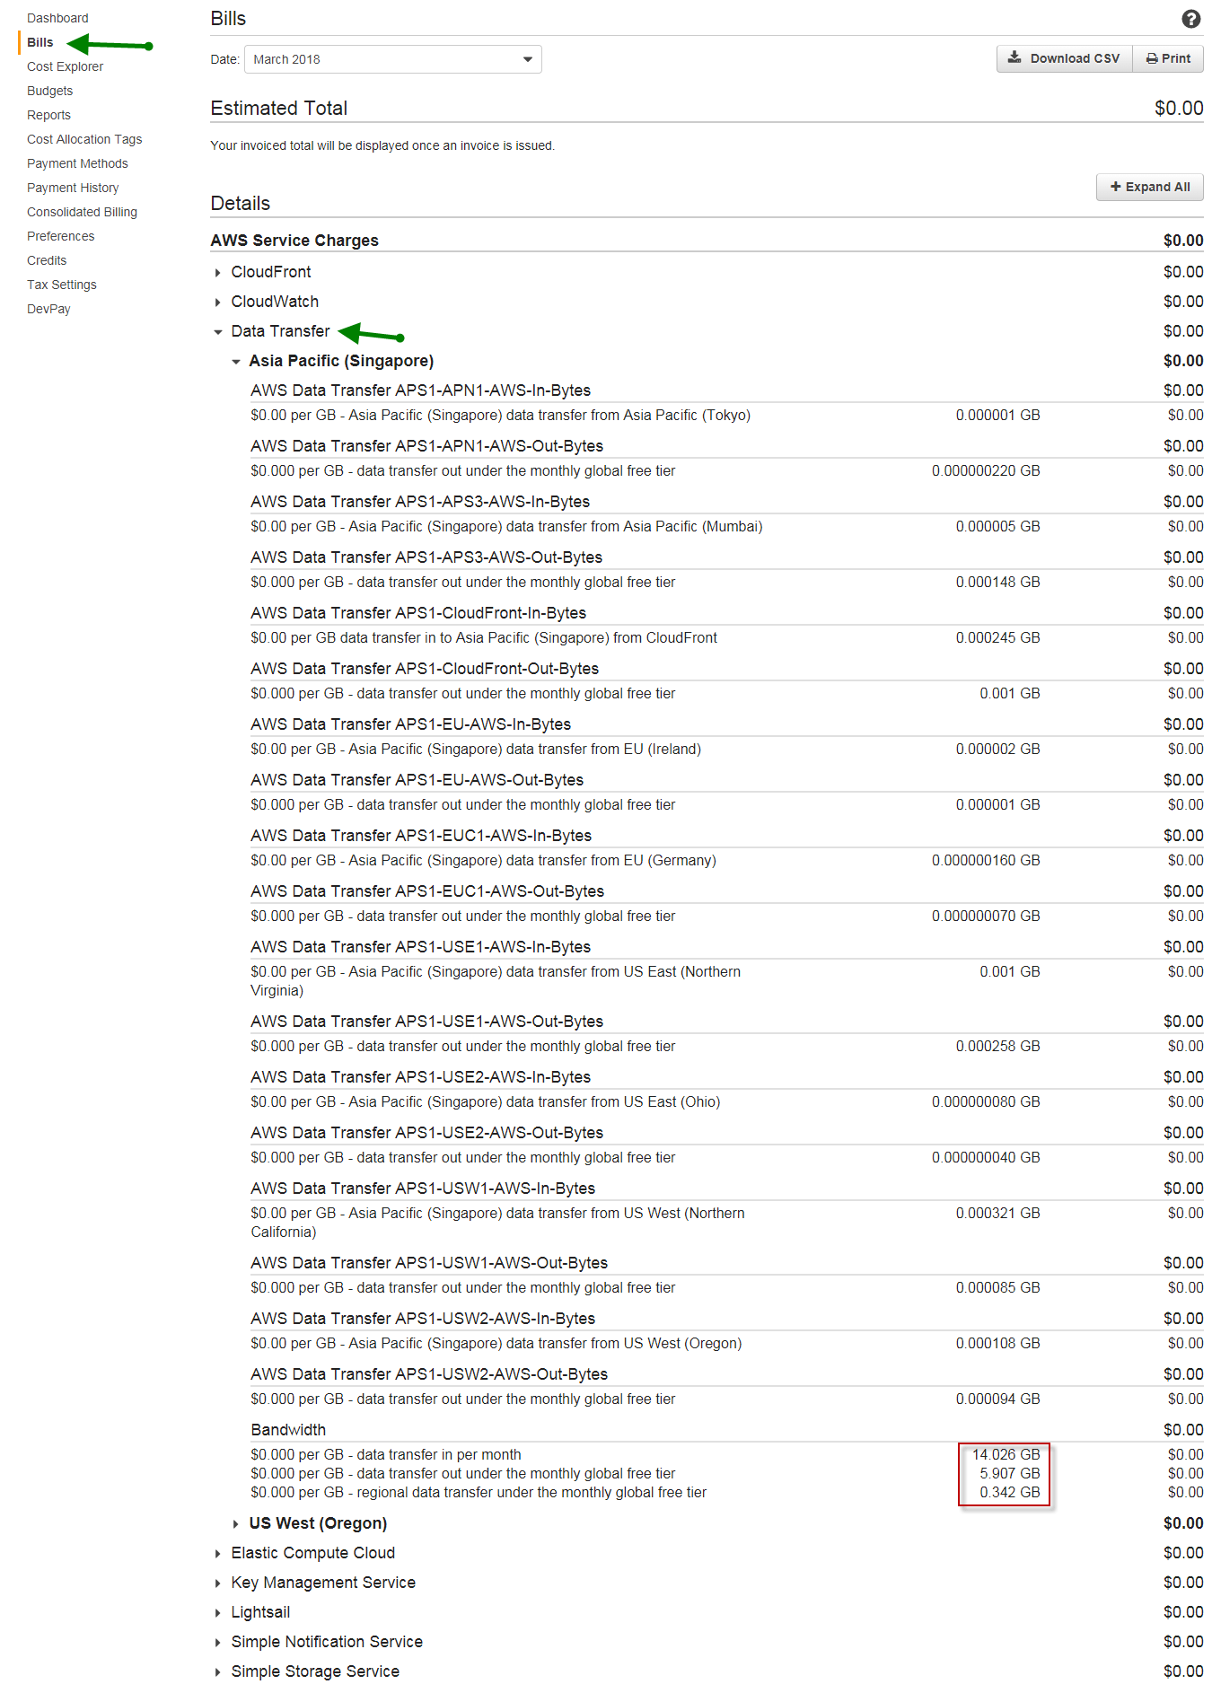Open Tax Settings in the sidebar
This screenshot has width=1212, height=1693.
pos(62,285)
